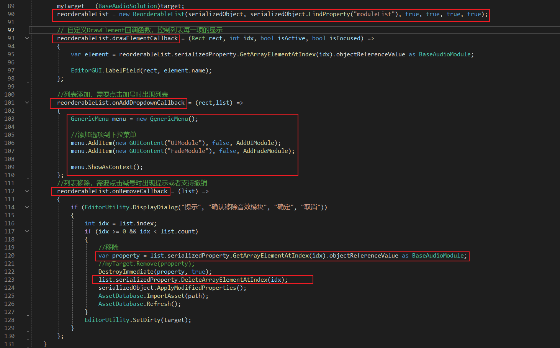Click the DeleteArrayElementAtIndex method call

pyautogui.click(x=224, y=280)
